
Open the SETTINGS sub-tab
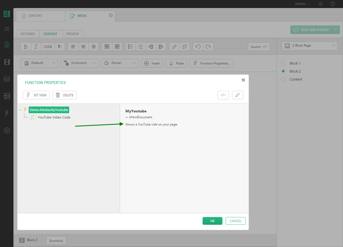pos(28,34)
